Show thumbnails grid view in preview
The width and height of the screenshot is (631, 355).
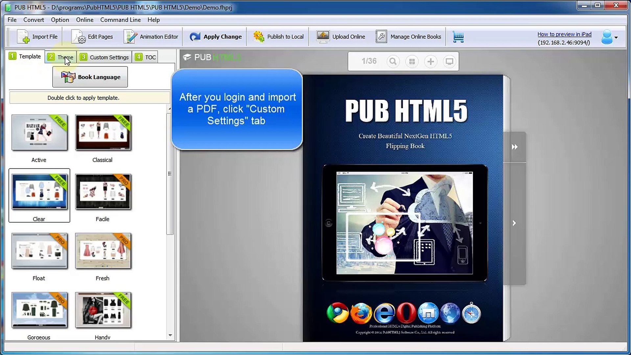click(x=412, y=61)
